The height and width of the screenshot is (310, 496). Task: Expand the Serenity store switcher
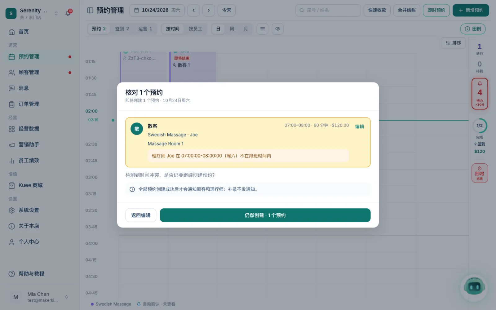coord(56,13)
